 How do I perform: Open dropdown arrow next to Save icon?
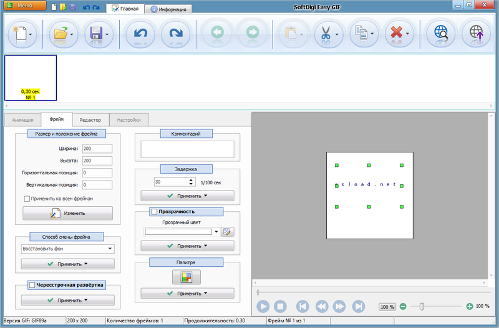tap(107, 34)
